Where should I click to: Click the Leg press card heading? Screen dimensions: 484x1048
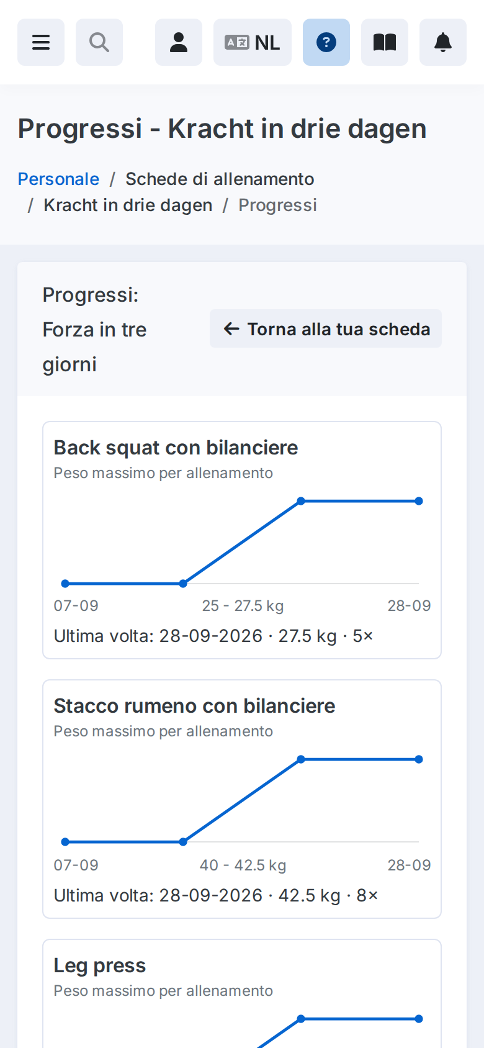click(100, 965)
